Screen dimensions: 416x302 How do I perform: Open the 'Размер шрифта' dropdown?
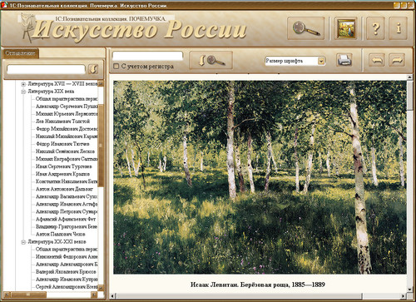pos(295,61)
